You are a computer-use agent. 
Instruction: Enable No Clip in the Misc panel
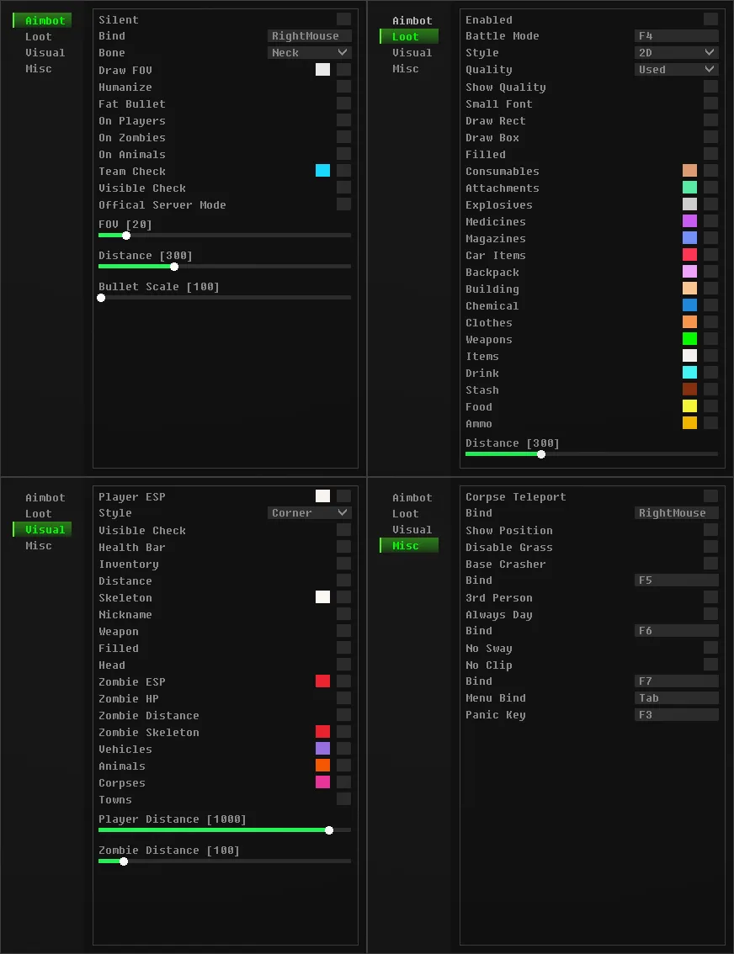coord(711,665)
